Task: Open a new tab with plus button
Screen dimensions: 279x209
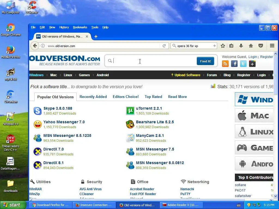Action: 96,36
